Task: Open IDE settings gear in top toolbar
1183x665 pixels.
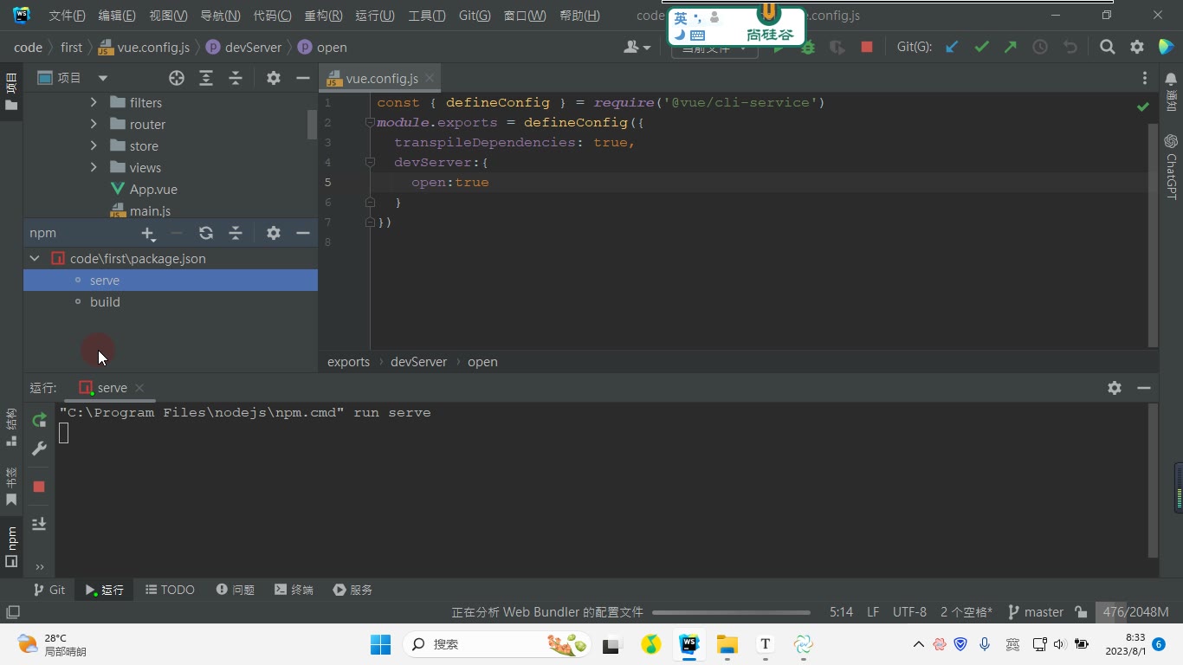Action: [1137, 47]
